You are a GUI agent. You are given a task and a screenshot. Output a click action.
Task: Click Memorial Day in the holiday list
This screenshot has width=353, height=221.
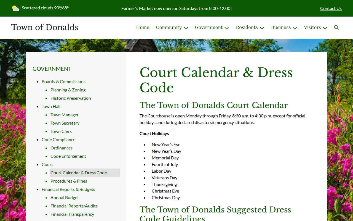coord(165,158)
